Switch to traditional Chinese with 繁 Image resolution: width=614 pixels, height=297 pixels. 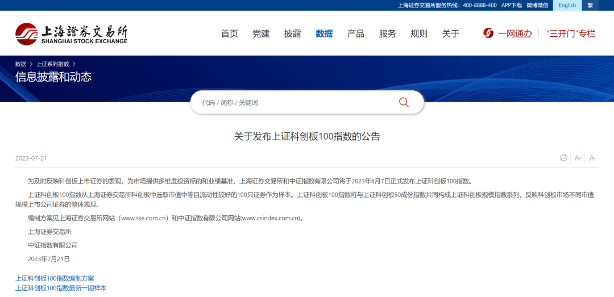590,5
